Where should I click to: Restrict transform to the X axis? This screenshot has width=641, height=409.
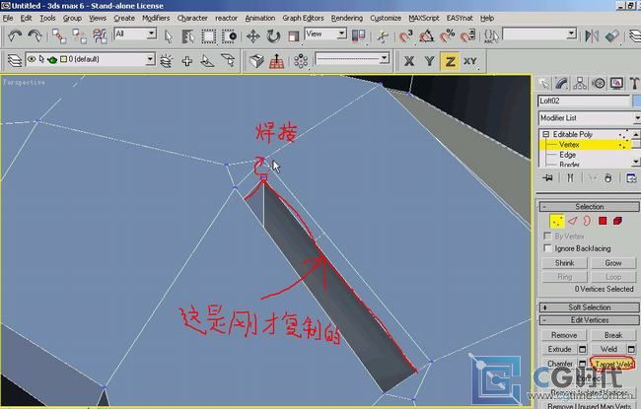click(409, 61)
